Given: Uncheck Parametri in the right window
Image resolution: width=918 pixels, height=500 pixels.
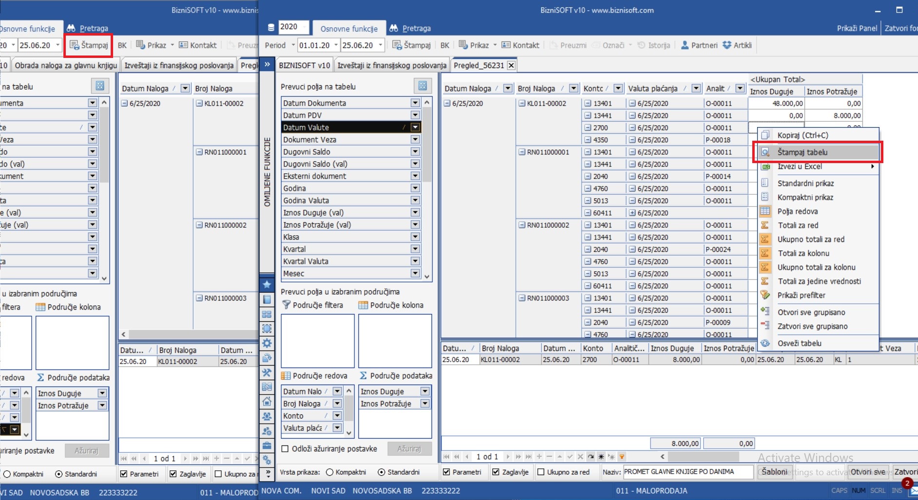Looking at the screenshot, I should pyautogui.click(x=446, y=472).
